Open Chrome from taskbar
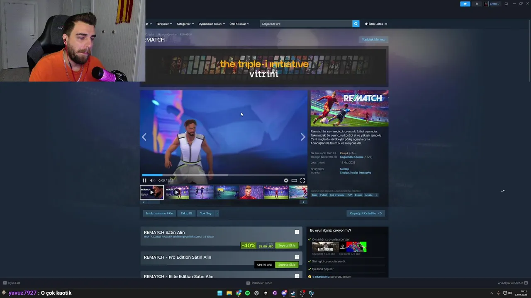531x298 pixels. tap(239, 293)
